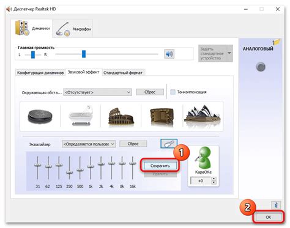
Task: Open the default device dropdown arrow
Action: tap(229, 53)
